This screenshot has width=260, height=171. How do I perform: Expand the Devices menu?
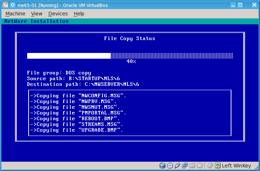(58, 14)
